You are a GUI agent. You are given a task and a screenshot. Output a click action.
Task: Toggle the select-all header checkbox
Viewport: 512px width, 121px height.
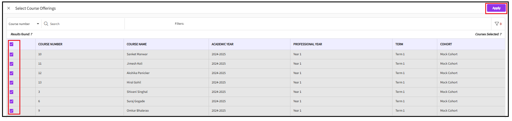click(11, 44)
